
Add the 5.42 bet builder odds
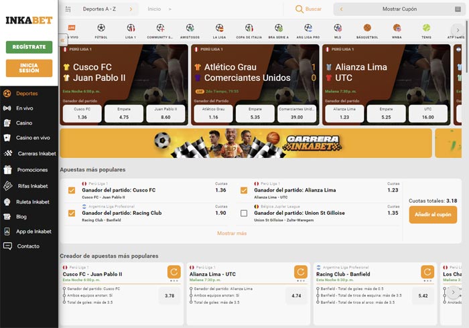(x=423, y=296)
